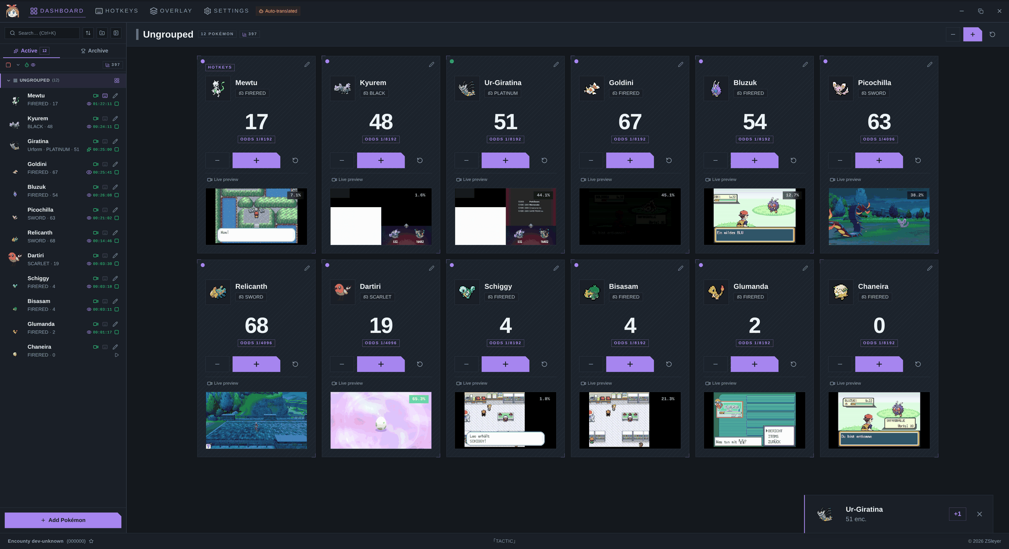Click the pencil edit icon on Picochilla card
Viewport: 1009px width, 549px height.
tap(930, 64)
